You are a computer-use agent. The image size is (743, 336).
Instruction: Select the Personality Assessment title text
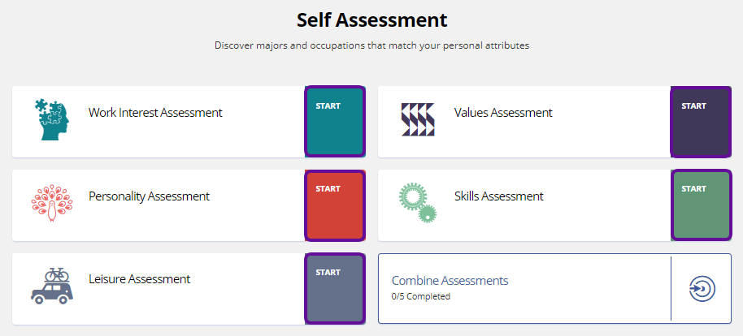point(149,196)
